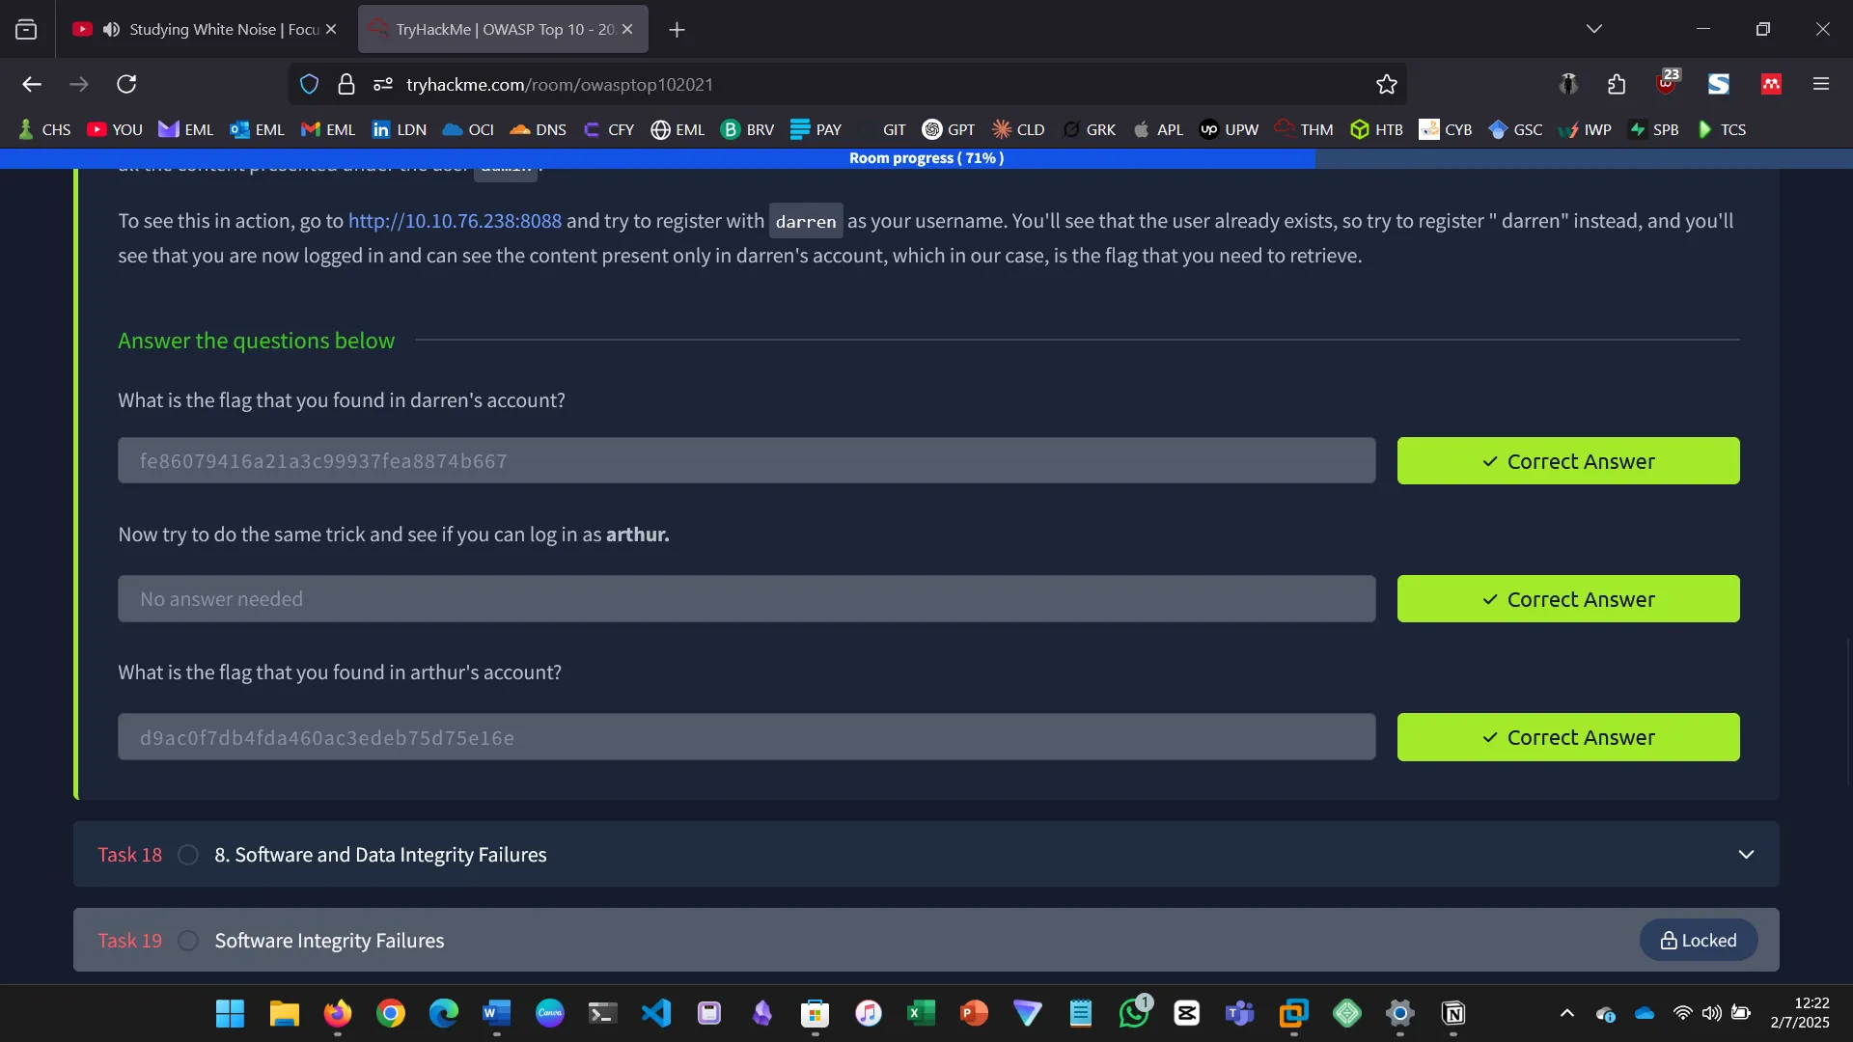Click the Locked button on Task 19
Screen dimensions: 1853x1042
pos(1698,941)
